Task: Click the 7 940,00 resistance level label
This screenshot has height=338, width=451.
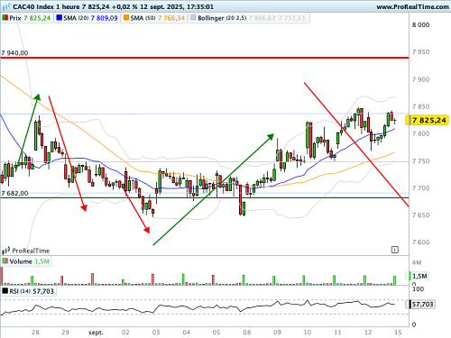Action: (14, 53)
